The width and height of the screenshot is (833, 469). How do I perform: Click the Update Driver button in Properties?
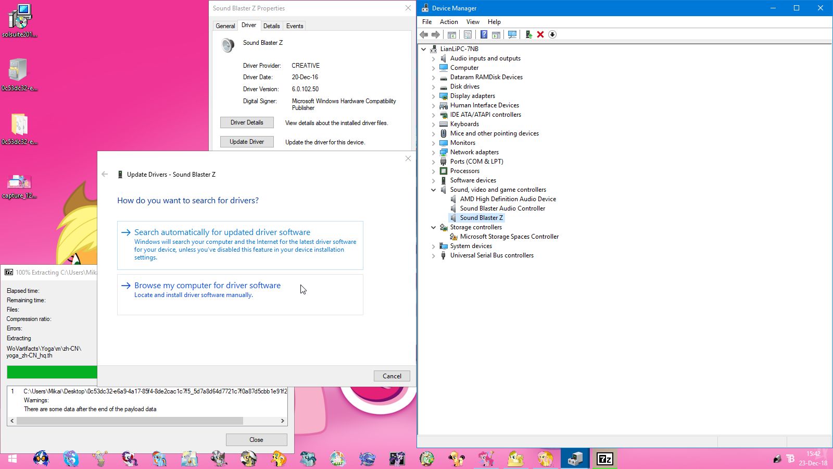[x=247, y=142]
